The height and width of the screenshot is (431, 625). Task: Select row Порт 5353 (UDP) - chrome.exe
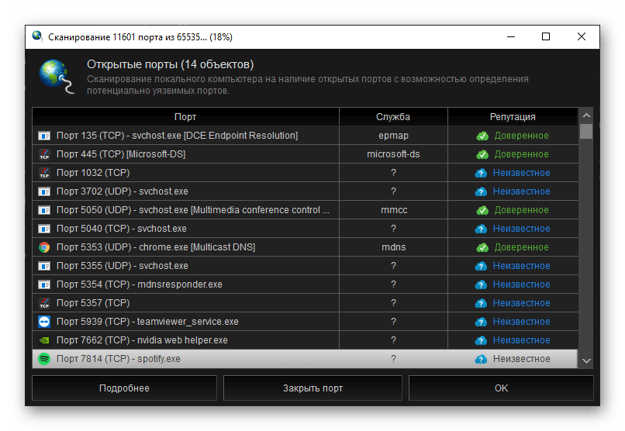(x=306, y=247)
